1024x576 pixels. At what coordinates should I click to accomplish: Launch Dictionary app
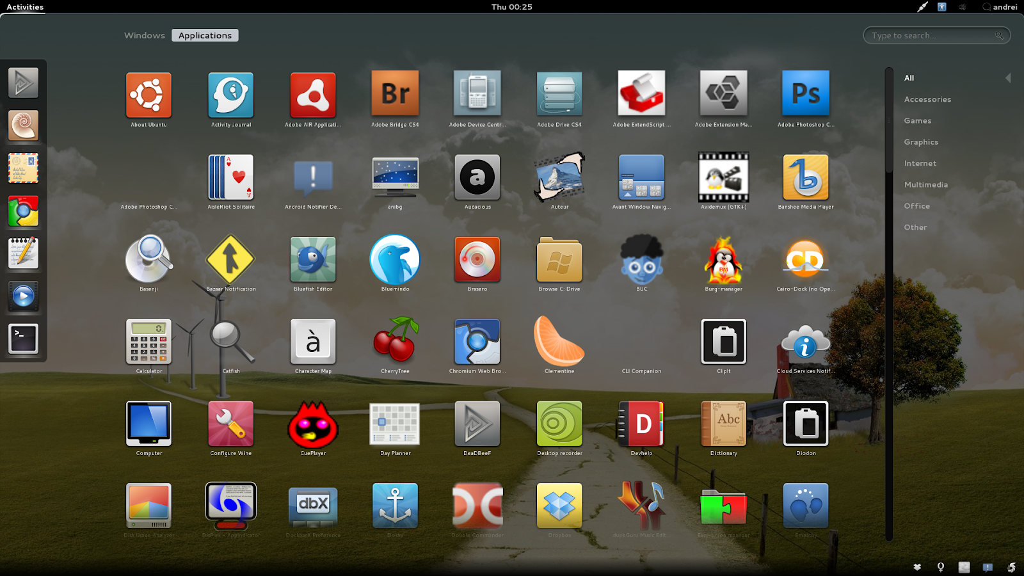(724, 423)
